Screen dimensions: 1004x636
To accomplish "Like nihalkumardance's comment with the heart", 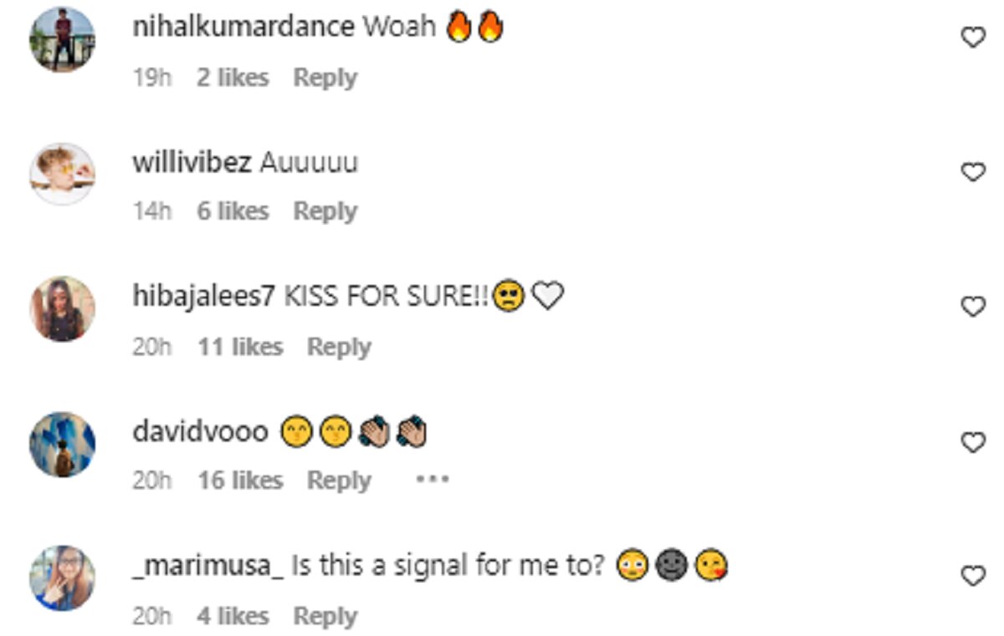I will (x=972, y=37).
